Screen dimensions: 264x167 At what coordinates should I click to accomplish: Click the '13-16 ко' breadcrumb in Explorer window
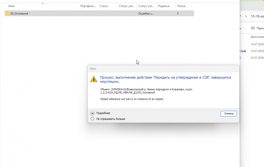pyautogui.click(x=257, y=16)
